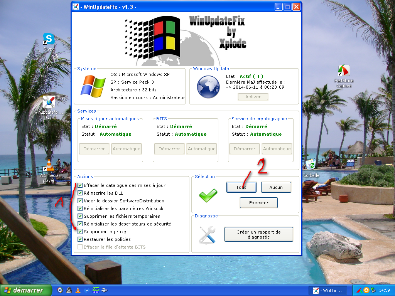Uncheck Réinscrire les DLL
The width and height of the screenshot is (395, 296).
click(80, 193)
